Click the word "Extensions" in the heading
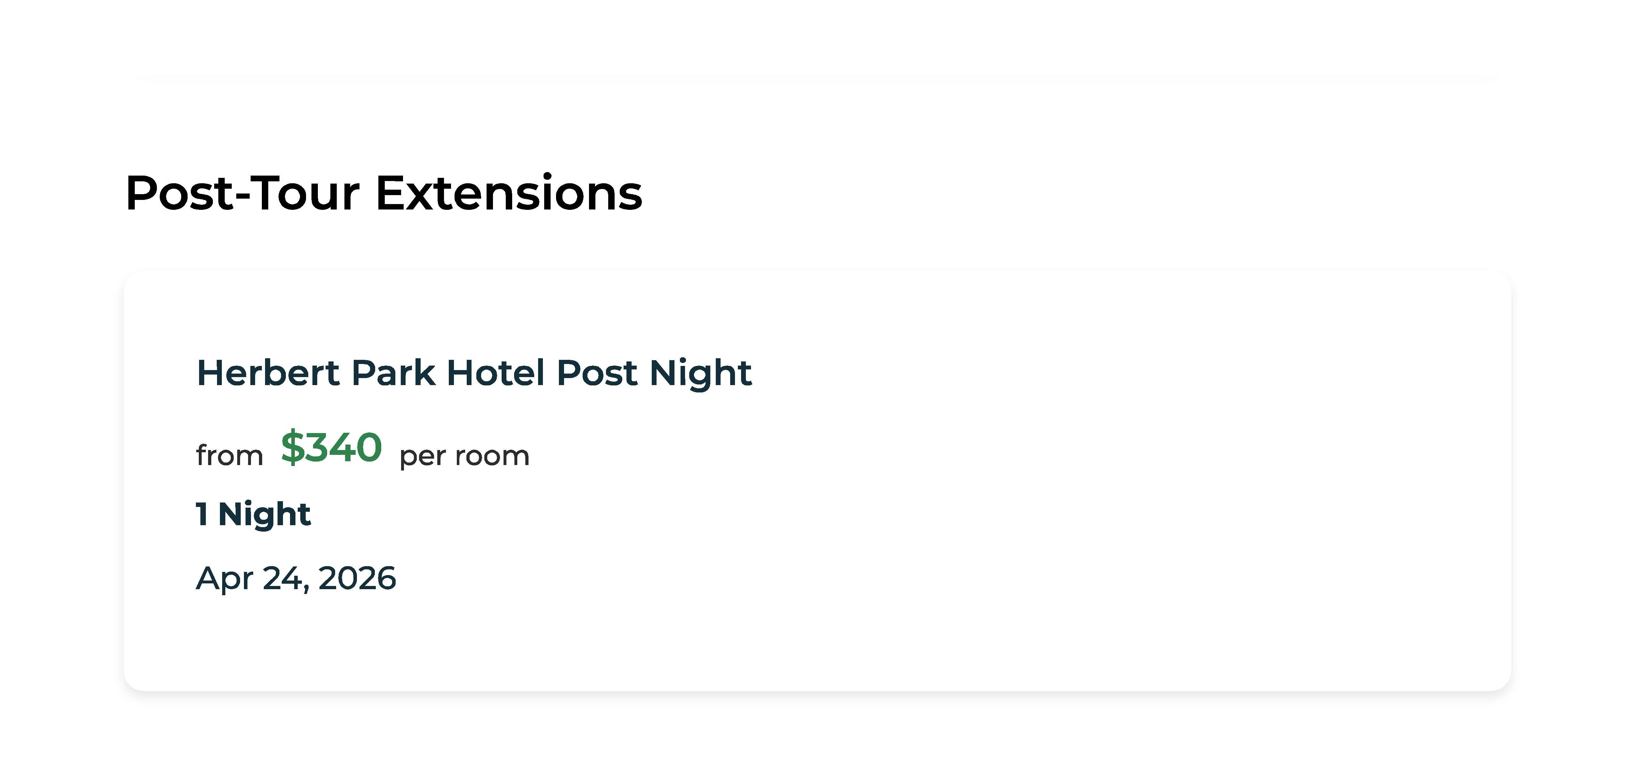 click(x=509, y=193)
